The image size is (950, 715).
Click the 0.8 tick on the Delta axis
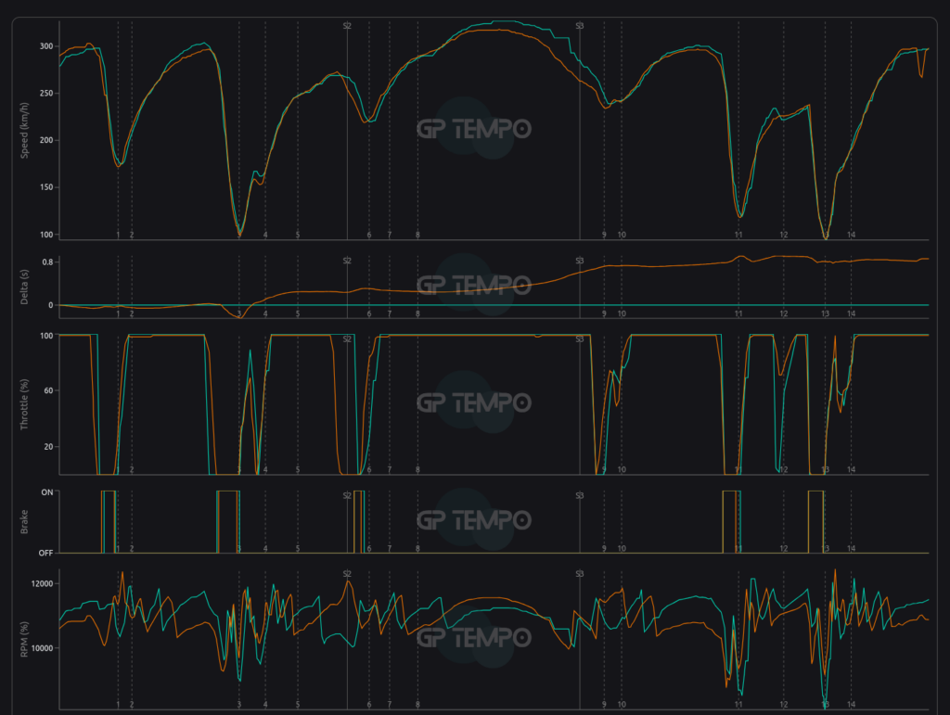point(46,262)
